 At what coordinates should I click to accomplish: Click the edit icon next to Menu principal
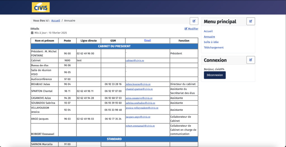(x=251, y=21)
